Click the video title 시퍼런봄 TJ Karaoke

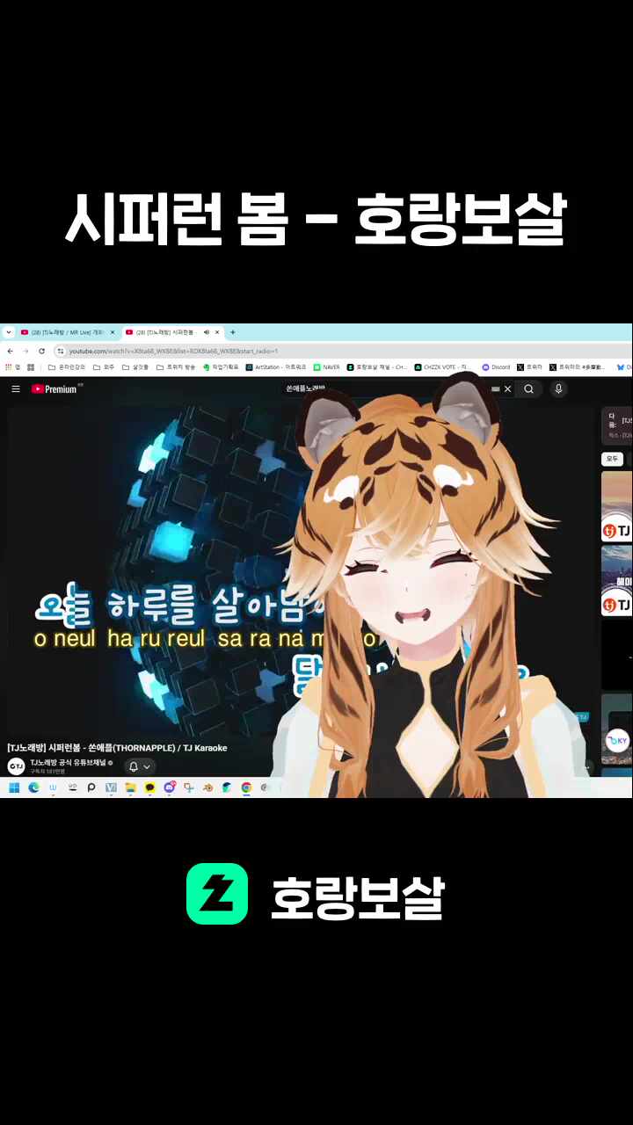pyautogui.click(x=117, y=748)
